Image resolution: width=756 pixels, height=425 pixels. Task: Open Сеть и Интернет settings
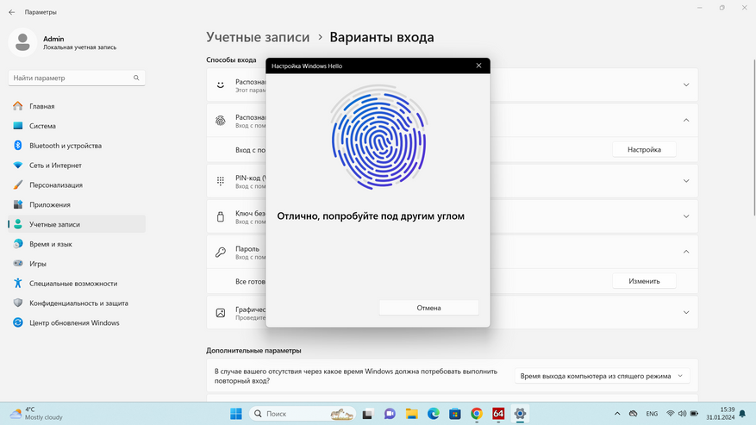pyautogui.click(x=55, y=166)
